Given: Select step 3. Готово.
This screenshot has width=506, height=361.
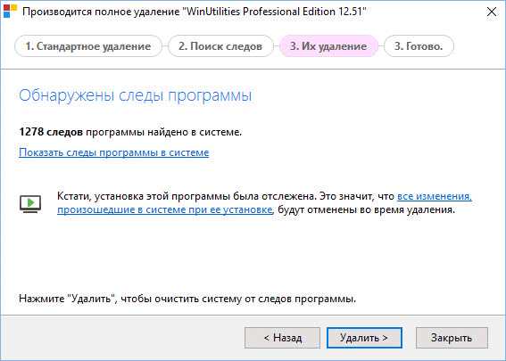Looking at the screenshot, I should [419, 46].
